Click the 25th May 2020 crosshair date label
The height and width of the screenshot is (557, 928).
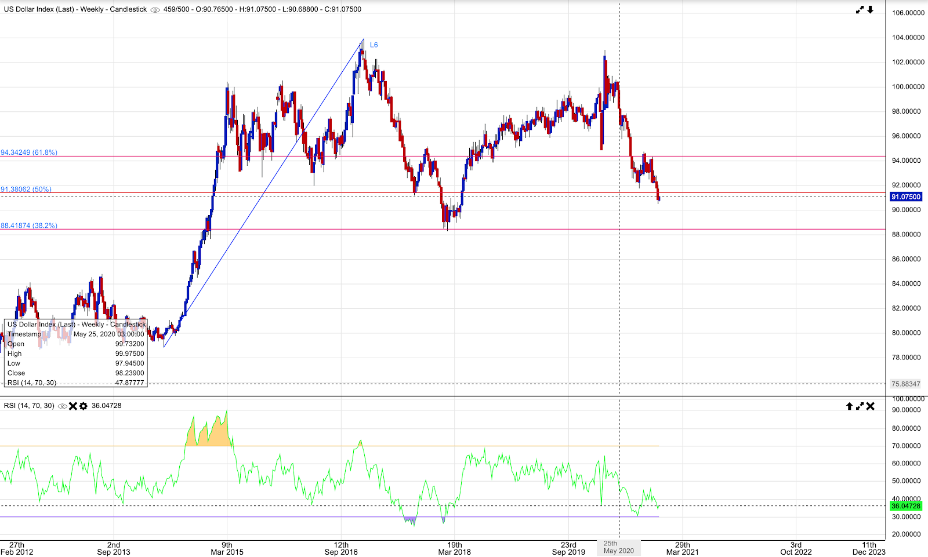pyautogui.click(x=619, y=547)
